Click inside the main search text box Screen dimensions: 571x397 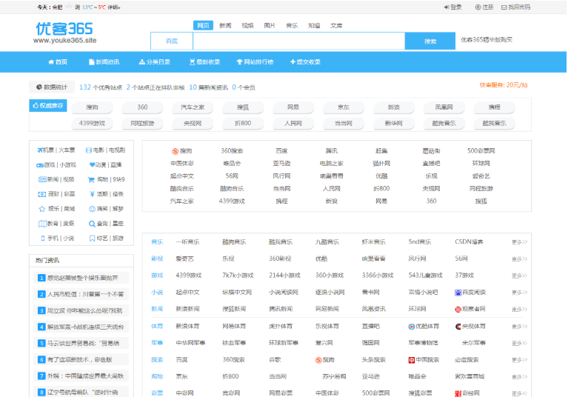click(298, 41)
